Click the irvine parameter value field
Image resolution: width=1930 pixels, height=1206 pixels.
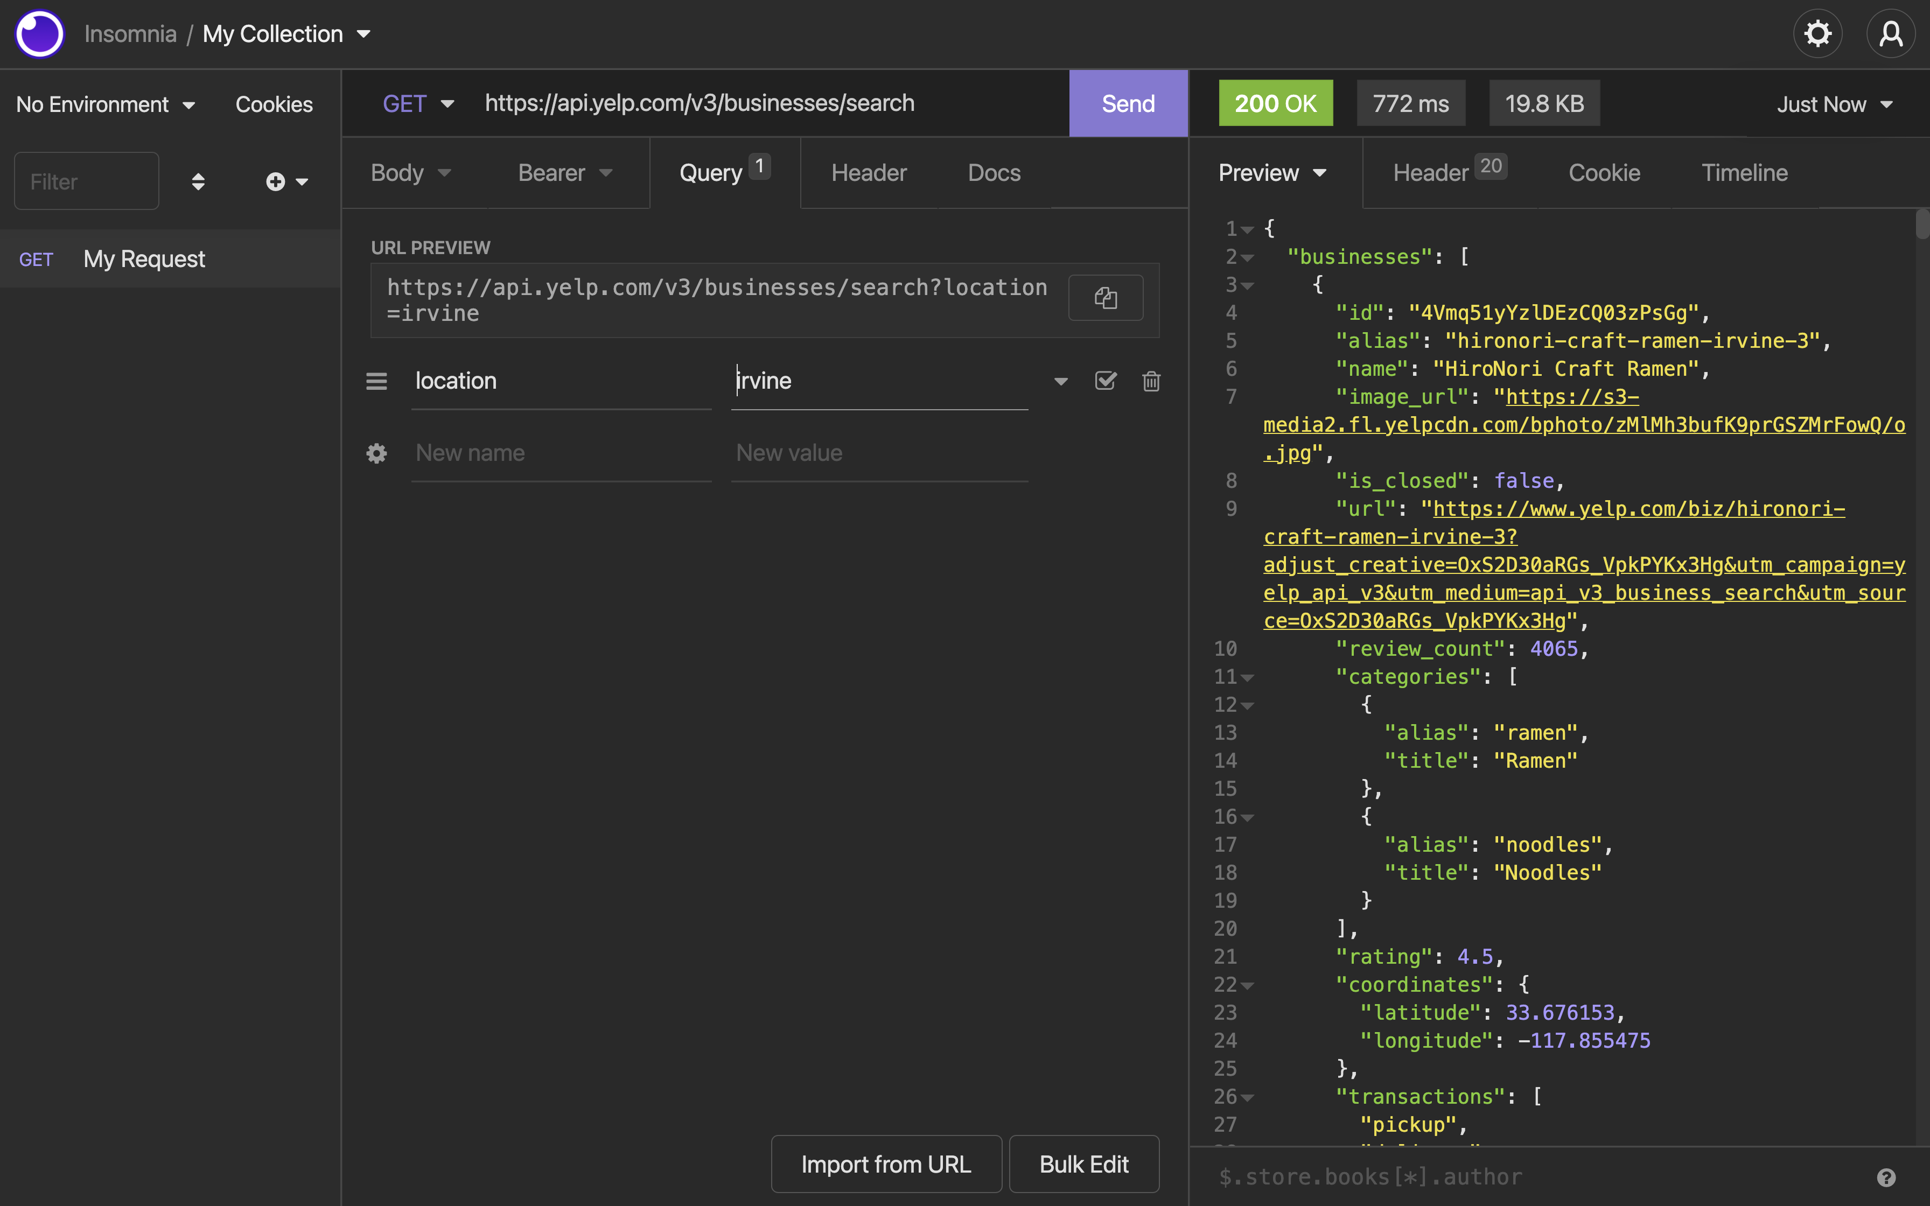[879, 381]
